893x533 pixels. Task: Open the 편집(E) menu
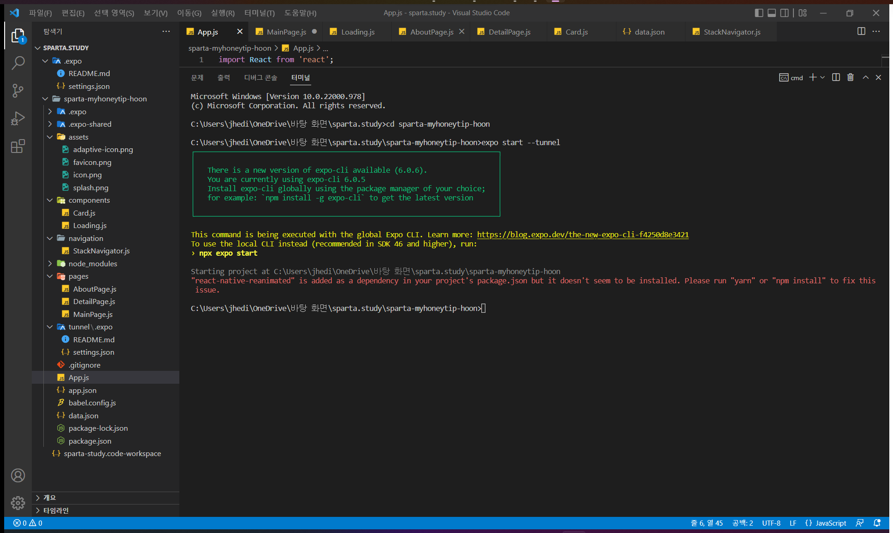coord(73,13)
